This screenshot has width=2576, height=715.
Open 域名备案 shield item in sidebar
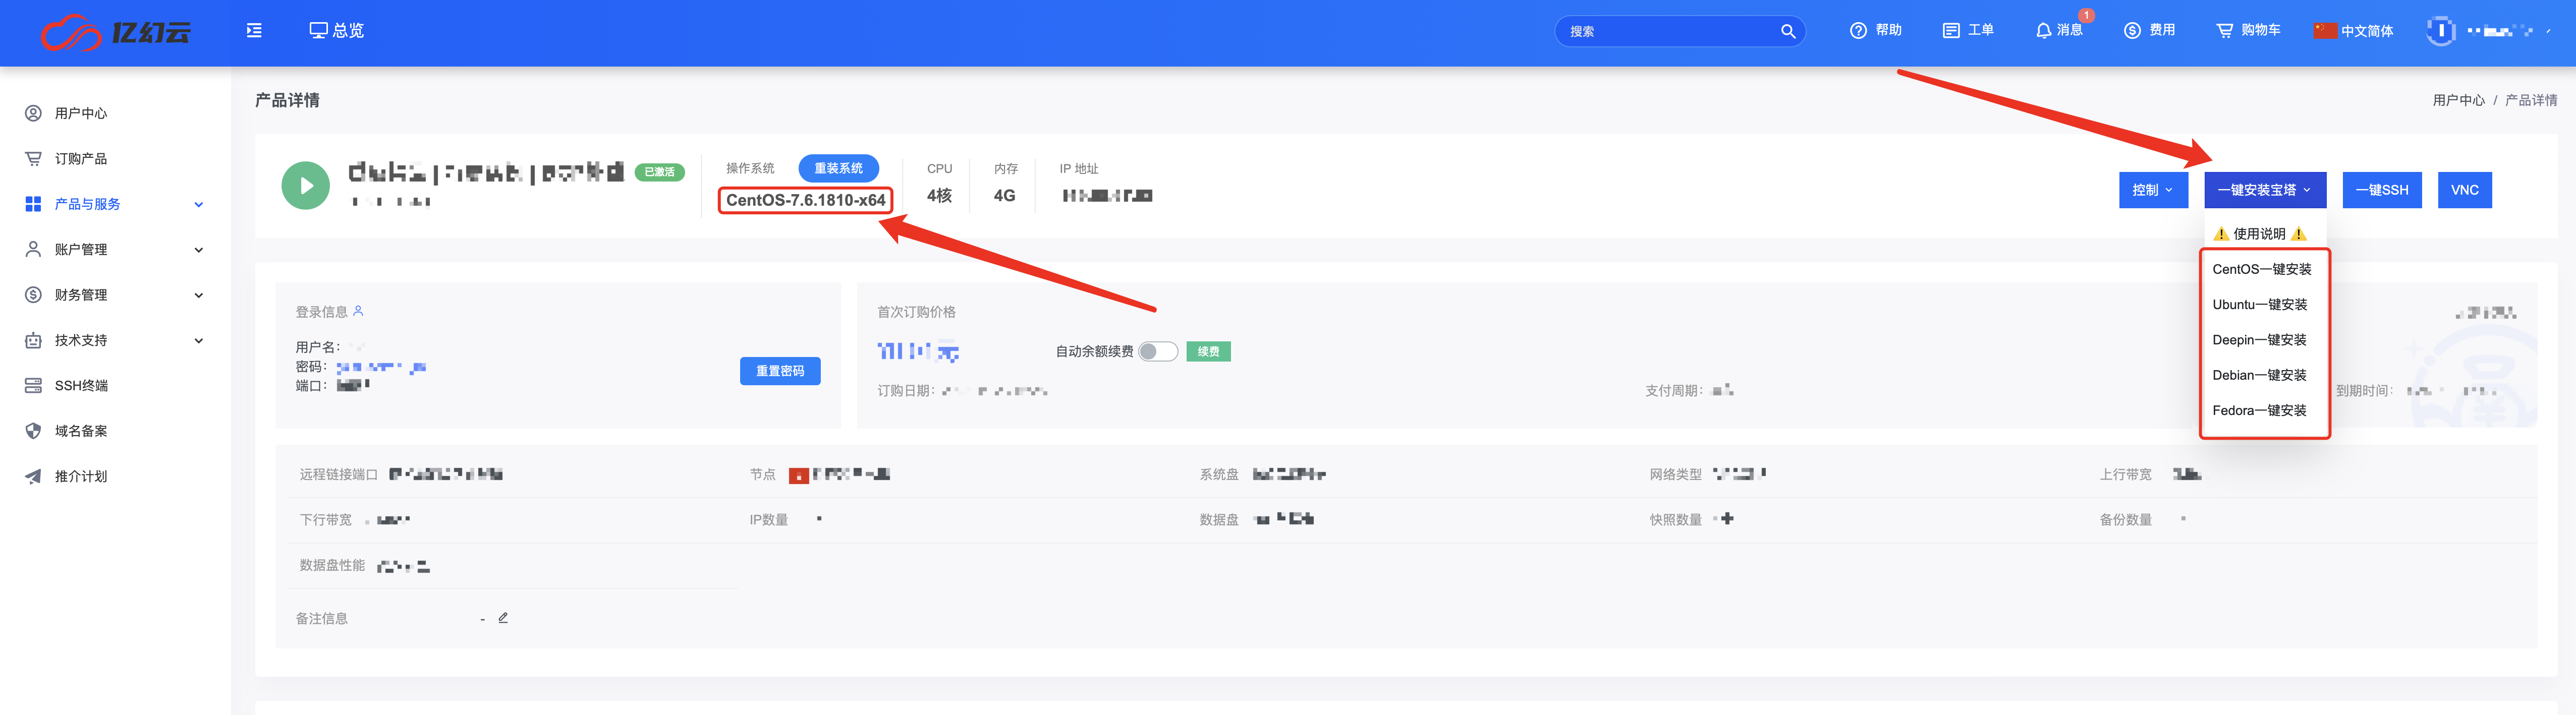click(80, 431)
